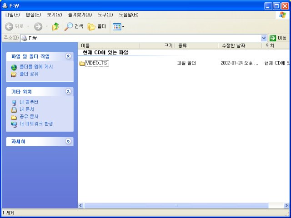
Task: Open the 검색 search pane
Action: tap(74, 26)
